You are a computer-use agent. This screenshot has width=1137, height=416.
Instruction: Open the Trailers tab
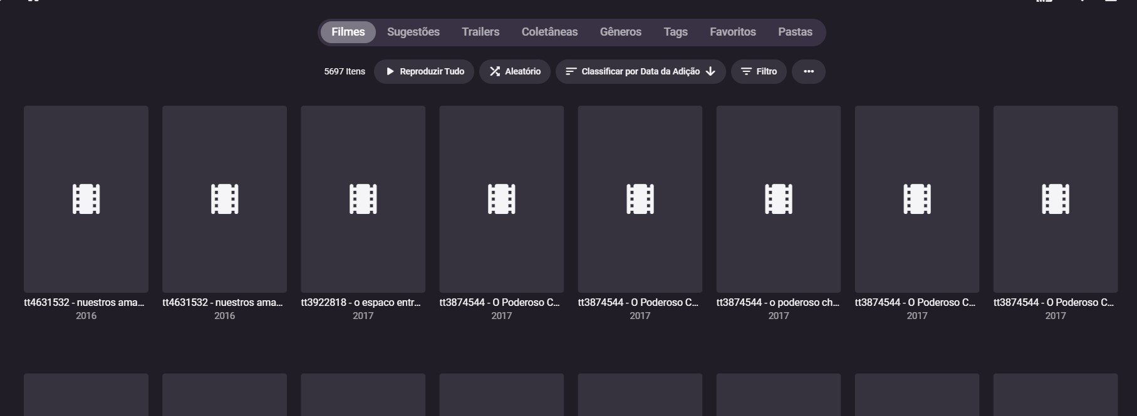480,32
